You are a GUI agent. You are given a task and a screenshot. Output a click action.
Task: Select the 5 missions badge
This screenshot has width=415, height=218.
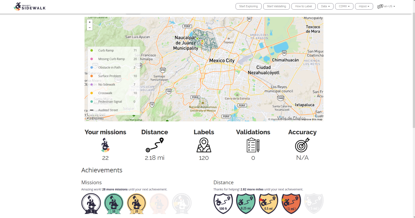[91, 204]
